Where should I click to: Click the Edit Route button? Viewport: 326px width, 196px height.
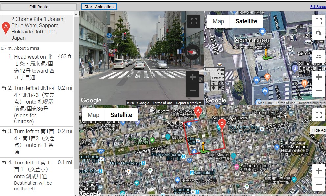39,7
